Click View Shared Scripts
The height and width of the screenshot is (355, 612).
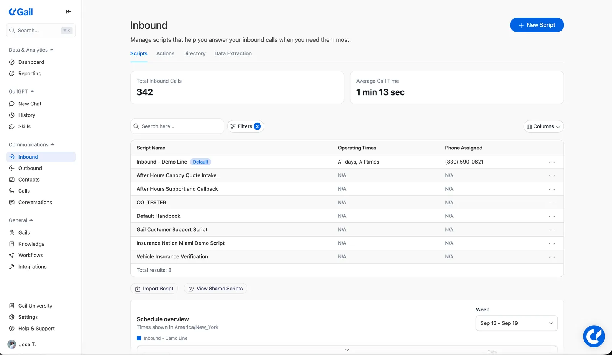coord(216,289)
